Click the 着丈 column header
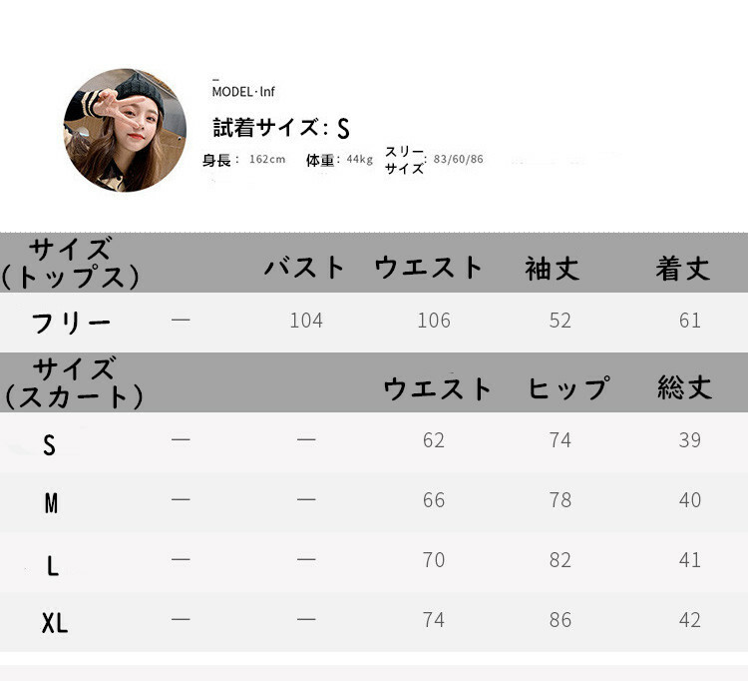The height and width of the screenshot is (681, 748). click(683, 268)
